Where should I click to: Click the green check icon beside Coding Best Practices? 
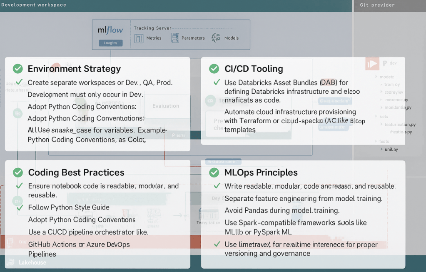18,172
